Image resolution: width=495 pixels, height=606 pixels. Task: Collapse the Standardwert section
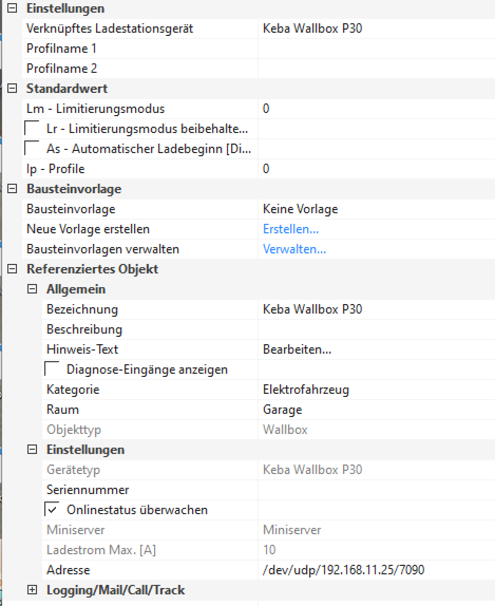click(13, 89)
